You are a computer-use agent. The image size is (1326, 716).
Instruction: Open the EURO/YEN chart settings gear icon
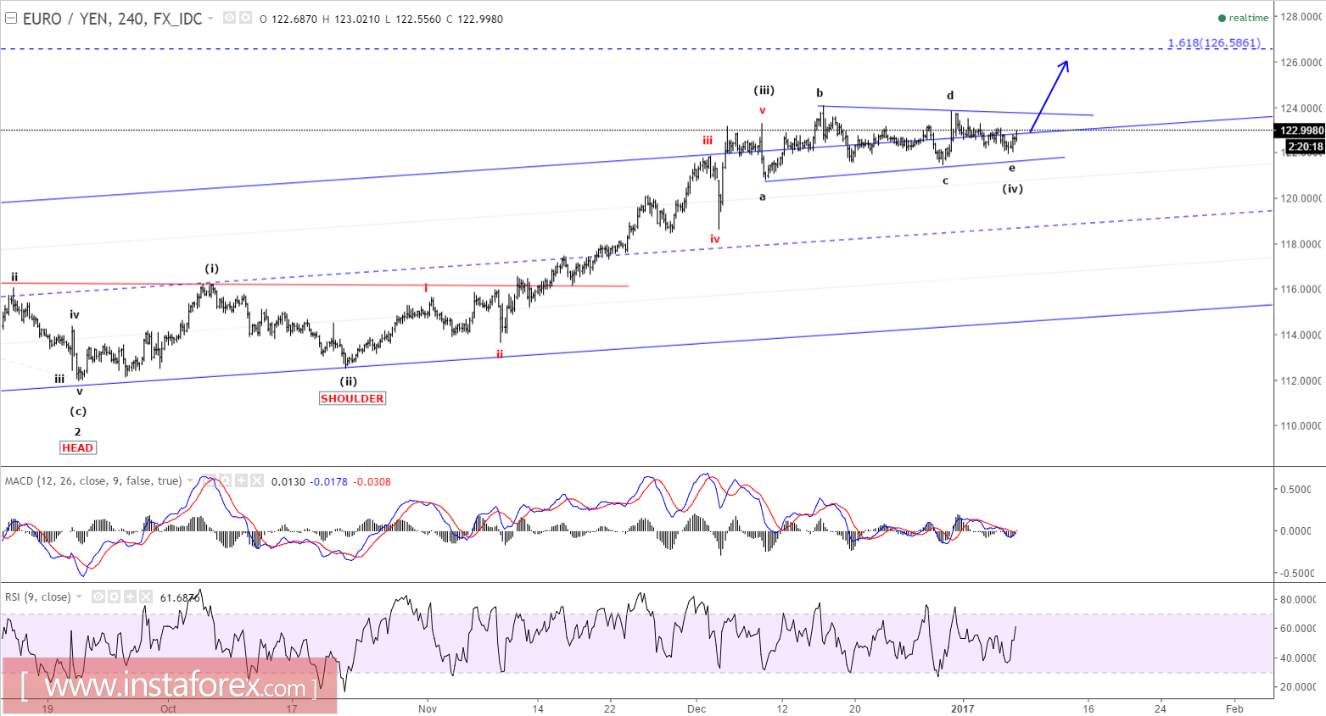[x=245, y=17]
